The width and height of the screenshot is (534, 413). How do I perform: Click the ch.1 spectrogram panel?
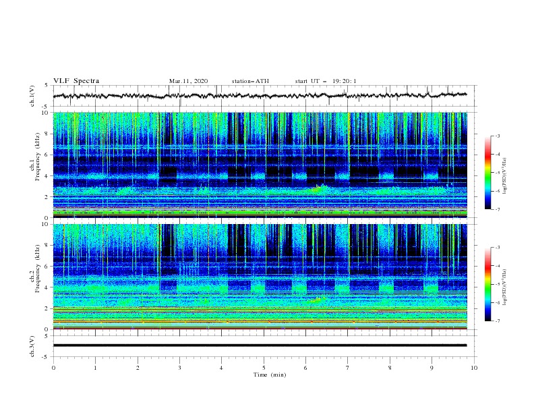(260, 165)
